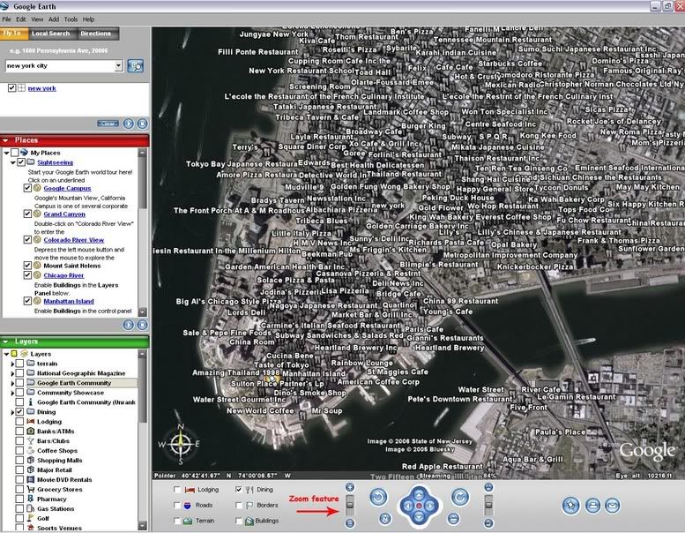685x533 pixels.
Task: Click the Bars/Clubs cocktail glass icon
Action: [31, 440]
